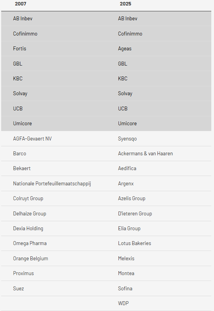Select Cofinimmo in the 2025 column
Screen dimensions: 214x311
click(130, 34)
